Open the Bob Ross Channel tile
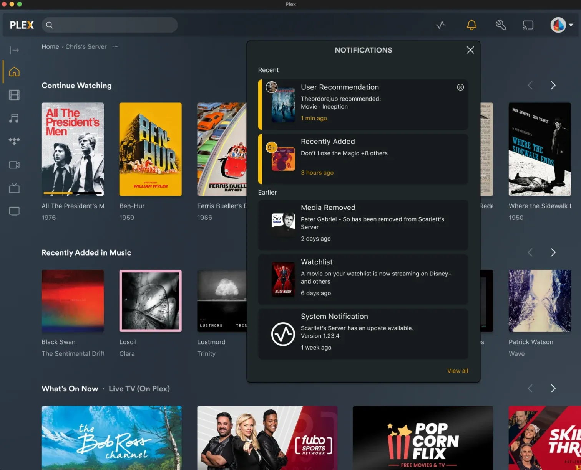Image resolution: width=581 pixels, height=470 pixels. (111, 438)
